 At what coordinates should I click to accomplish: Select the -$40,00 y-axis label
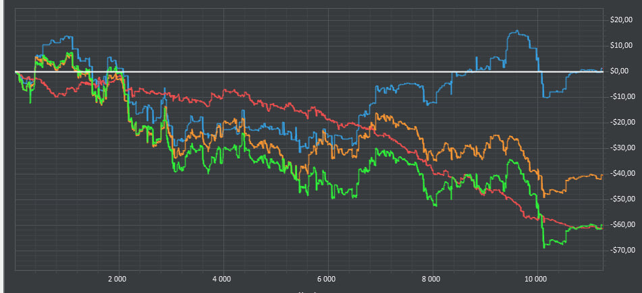tap(619, 174)
